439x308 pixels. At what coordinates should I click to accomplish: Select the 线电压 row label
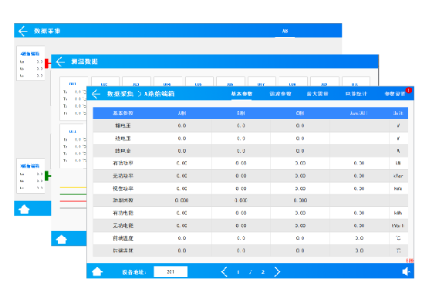(x=123, y=138)
